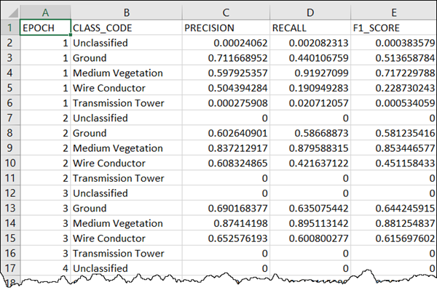Select precision value 0.711668952
The height and width of the screenshot is (290, 437).
point(226,58)
